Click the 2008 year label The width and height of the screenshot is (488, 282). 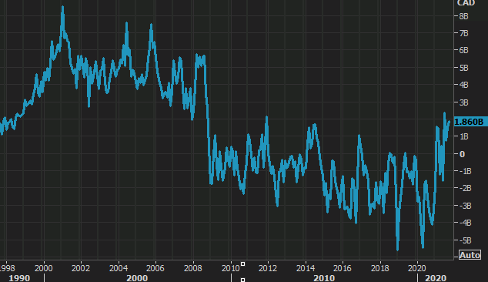(193, 268)
